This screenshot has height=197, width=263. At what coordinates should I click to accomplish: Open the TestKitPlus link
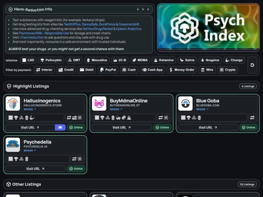click(x=72, y=24)
